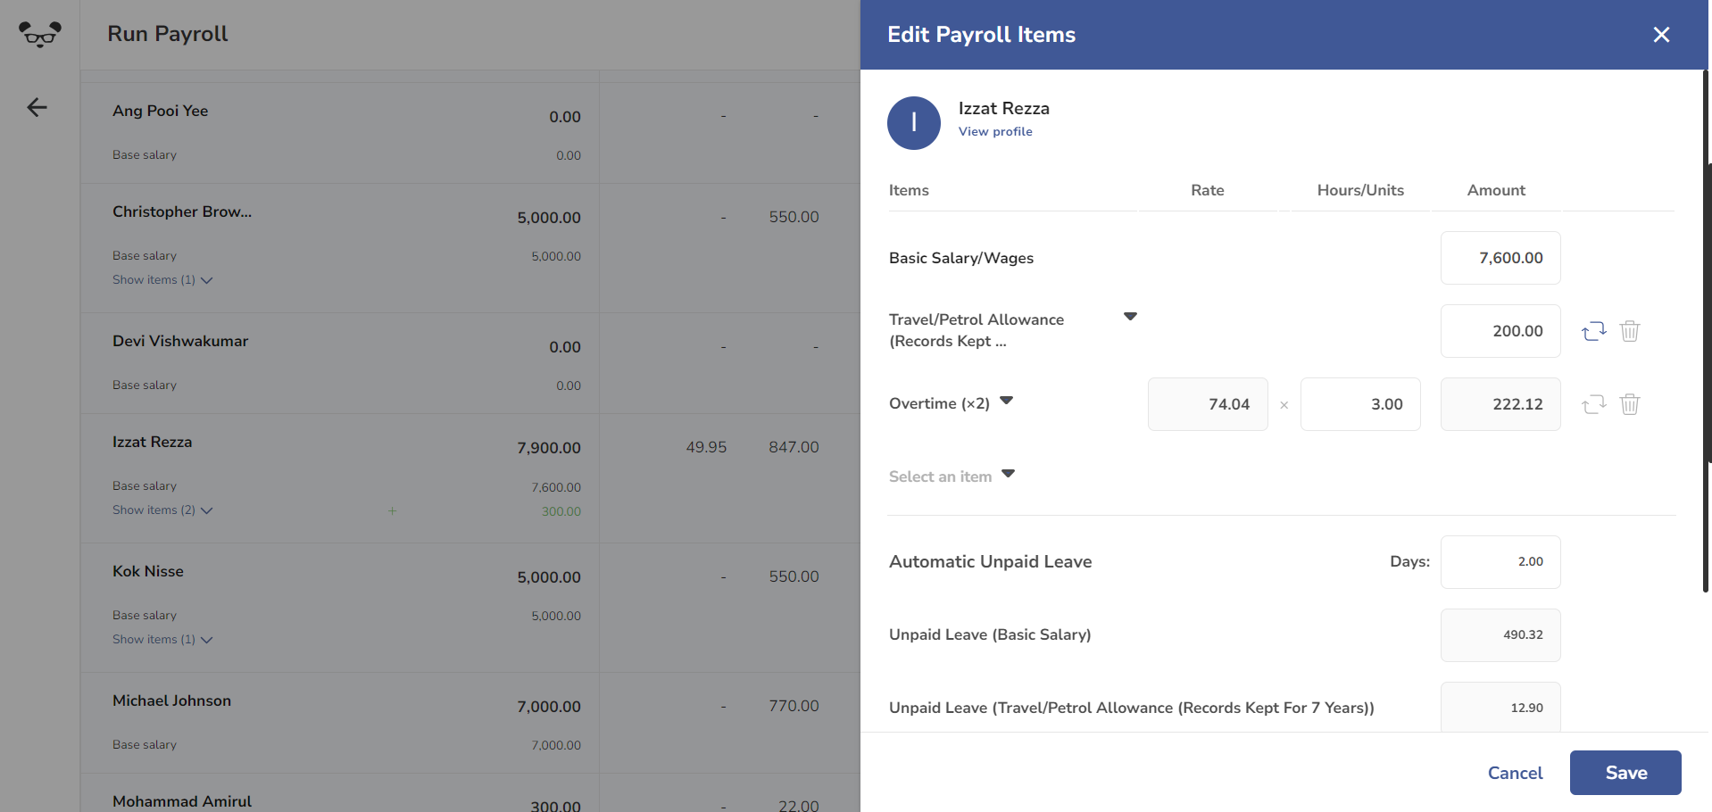Click the panda app logo
The image size is (1712, 812).
pos(38,34)
